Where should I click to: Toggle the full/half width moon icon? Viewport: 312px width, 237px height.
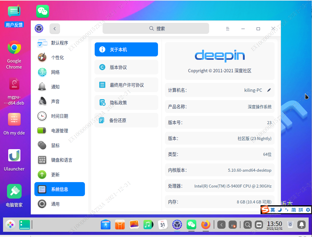pyautogui.click(x=280, y=210)
